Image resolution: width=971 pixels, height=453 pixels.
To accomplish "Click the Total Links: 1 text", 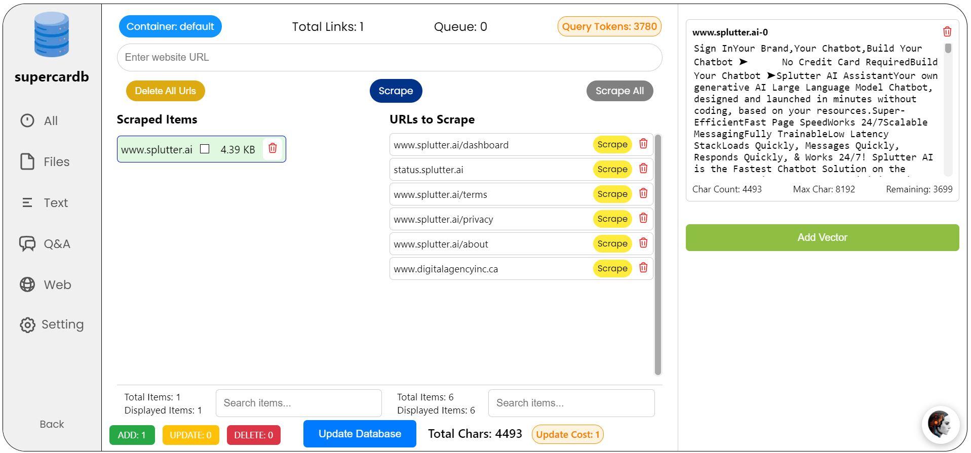I will click(328, 27).
